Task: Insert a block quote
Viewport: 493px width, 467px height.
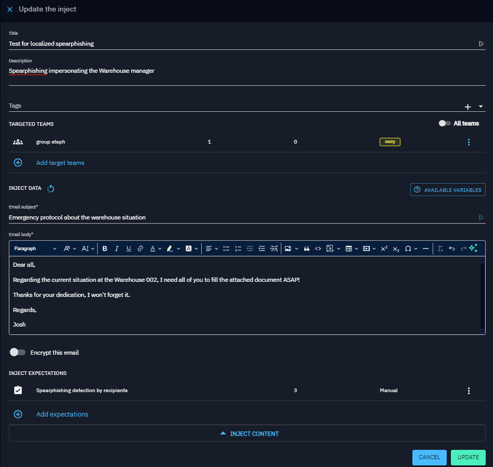Action: (306, 249)
